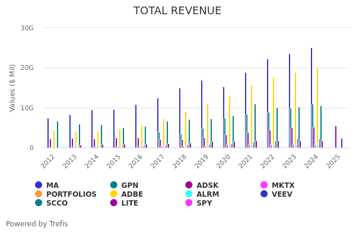Click the 30G y-axis tick label

[x=27, y=28]
